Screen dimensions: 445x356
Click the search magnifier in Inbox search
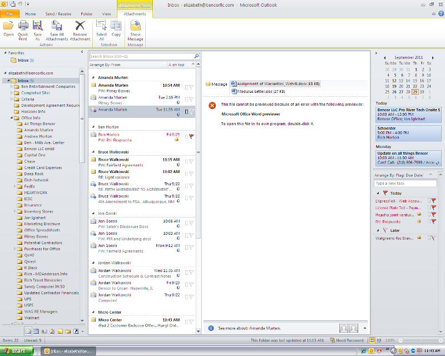tap(196, 56)
